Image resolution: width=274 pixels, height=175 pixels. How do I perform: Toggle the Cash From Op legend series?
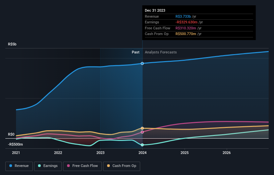121,166
